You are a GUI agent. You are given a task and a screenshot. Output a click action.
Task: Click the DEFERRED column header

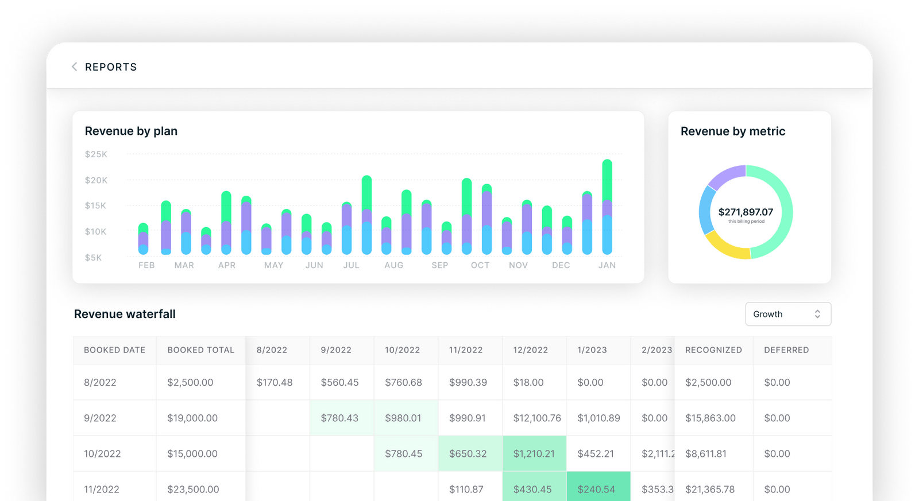tap(786, 350)
